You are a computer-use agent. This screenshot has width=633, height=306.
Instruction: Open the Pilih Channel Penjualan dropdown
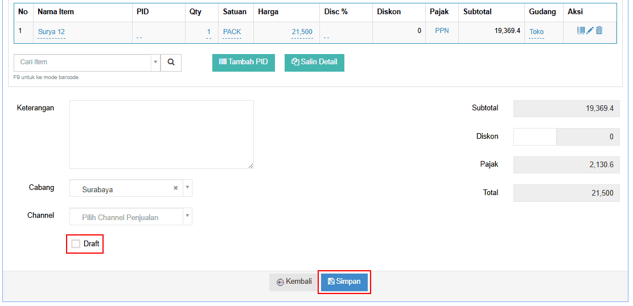point(130,217)
